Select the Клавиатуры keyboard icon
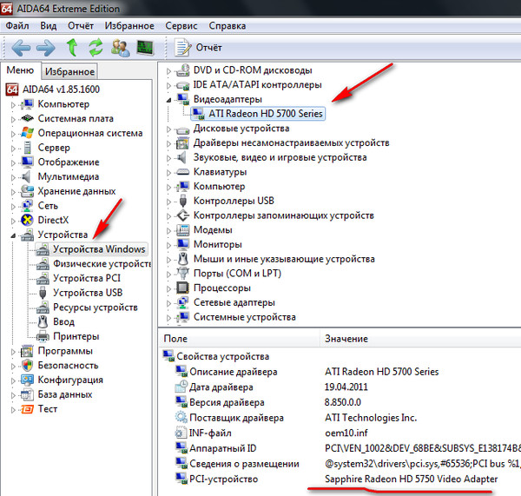The height and width of the screenshot is (496, 521). [182, 172]
